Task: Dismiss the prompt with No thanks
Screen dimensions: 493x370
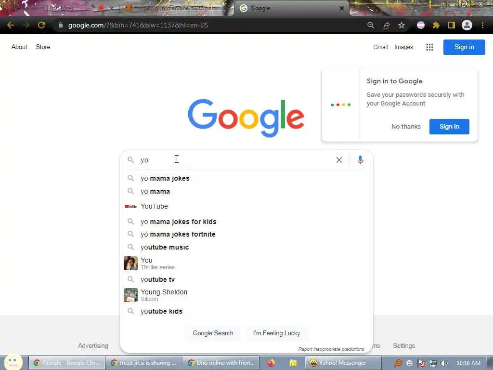Action: click(x=406, y=127)
